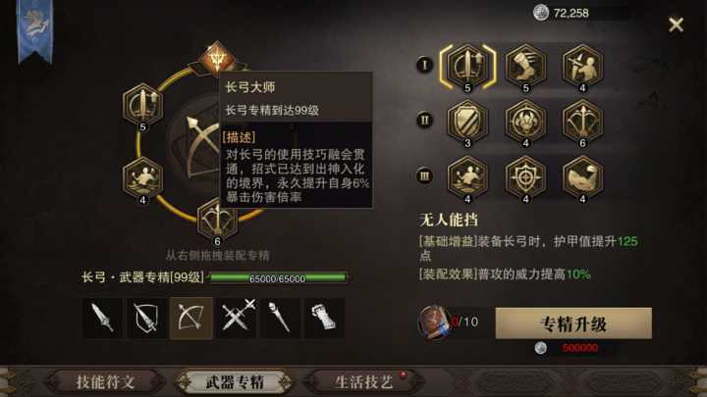Select the beast head mastery in tier II
This screenshot has height=397, width=707.
coord(525,122)
